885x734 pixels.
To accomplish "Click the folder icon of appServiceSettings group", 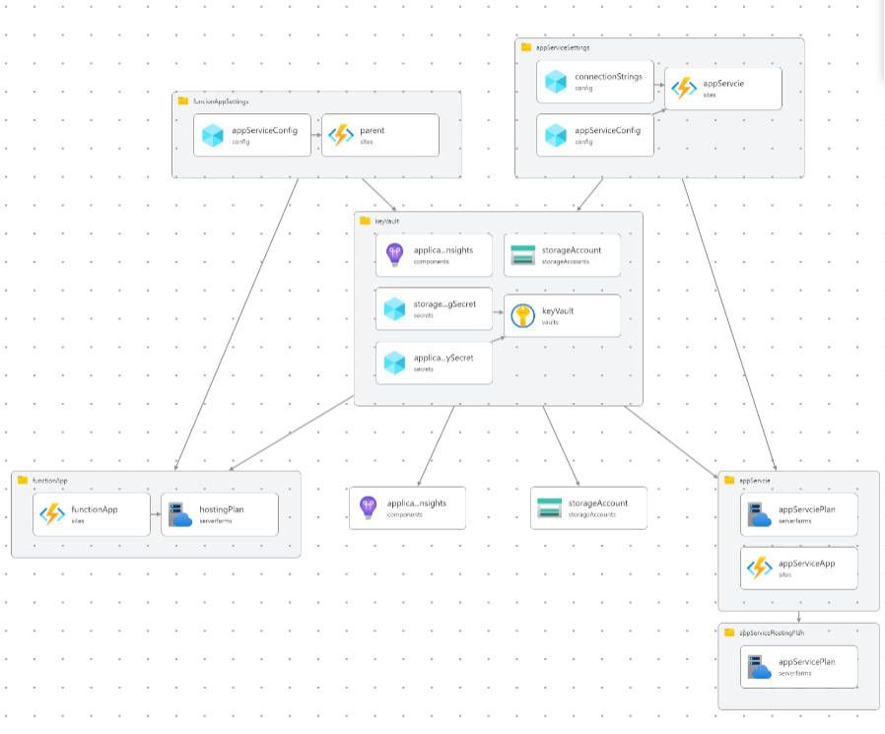I will click(526, 47).
